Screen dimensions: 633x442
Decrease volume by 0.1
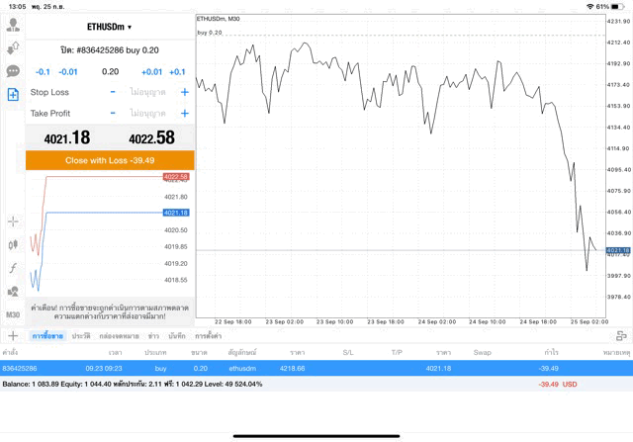pos(43,72)
